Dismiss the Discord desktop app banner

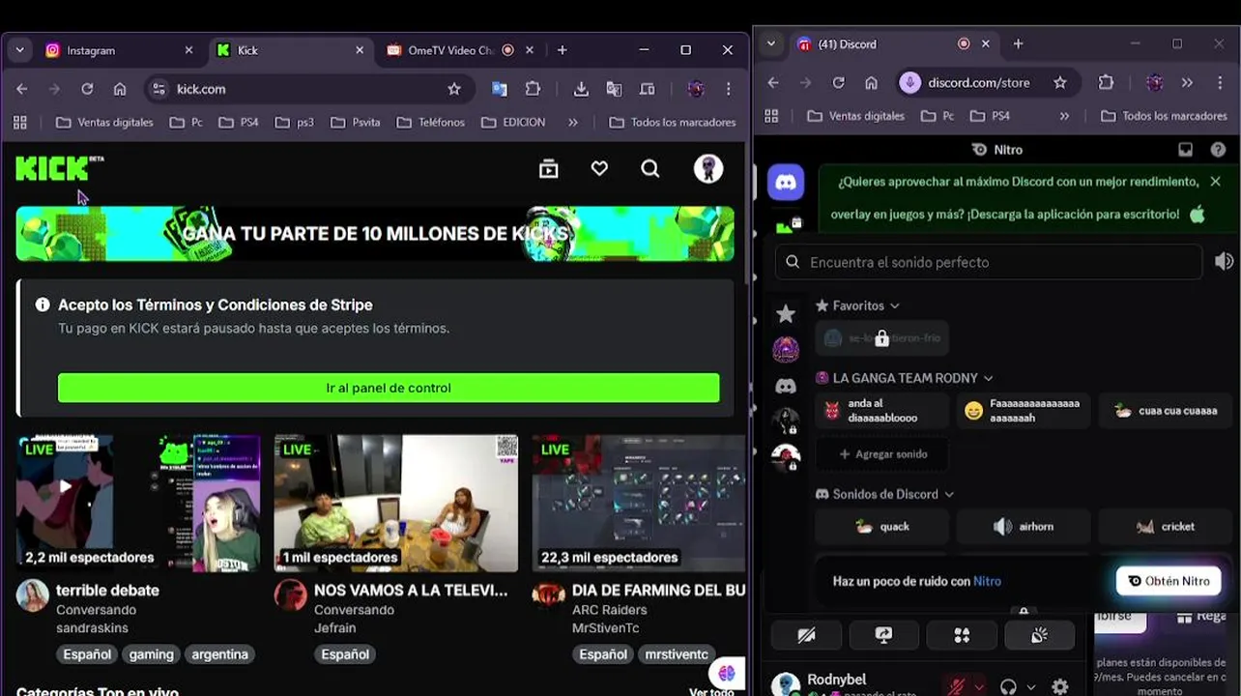tap(1215, 182)
